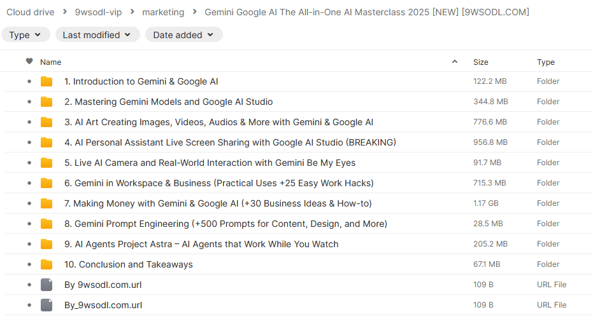Click folder icon for Conclusion and Takeaways

[x=46, y=264]
